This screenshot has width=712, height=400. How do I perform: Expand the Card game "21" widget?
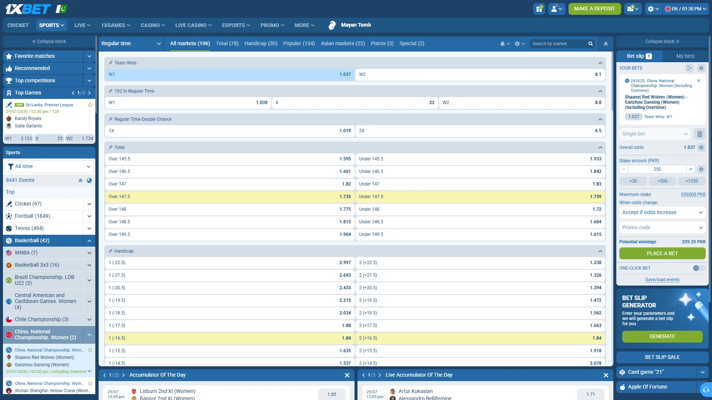[702, 372]
